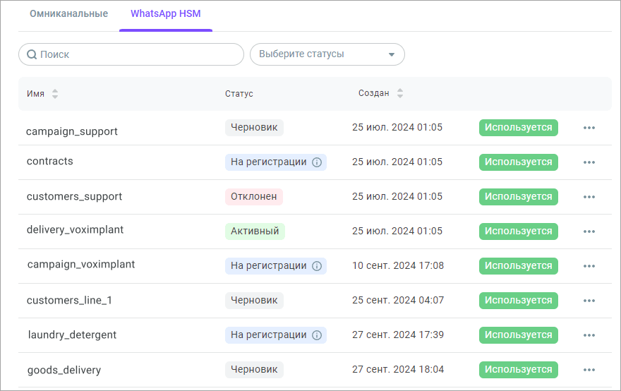Image resolution: width=621 pixels, height=391 pixels.
Task: Click Используется badge for campaign_voximplant
Action: click(x=519, y=266)
